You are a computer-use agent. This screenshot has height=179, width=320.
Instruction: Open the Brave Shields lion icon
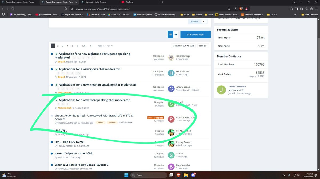[241, 9]
